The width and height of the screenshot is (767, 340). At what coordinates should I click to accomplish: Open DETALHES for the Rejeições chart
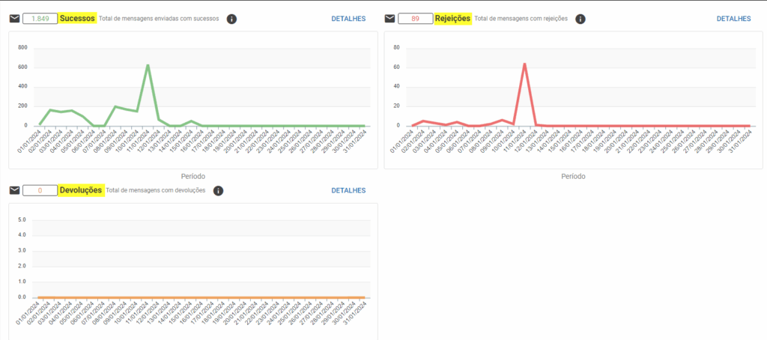[x=733, y=19]
